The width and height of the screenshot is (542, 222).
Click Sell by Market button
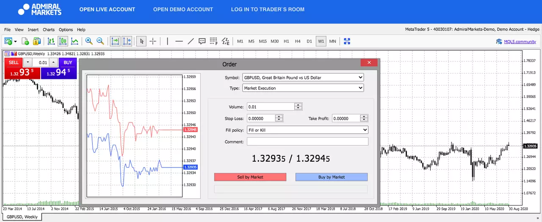250,177
